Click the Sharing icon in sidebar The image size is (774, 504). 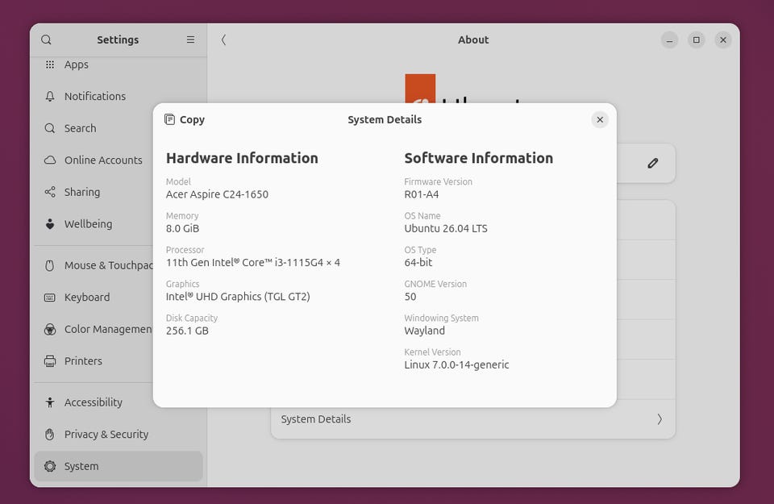pyautogui.click(x=50, y=192)
